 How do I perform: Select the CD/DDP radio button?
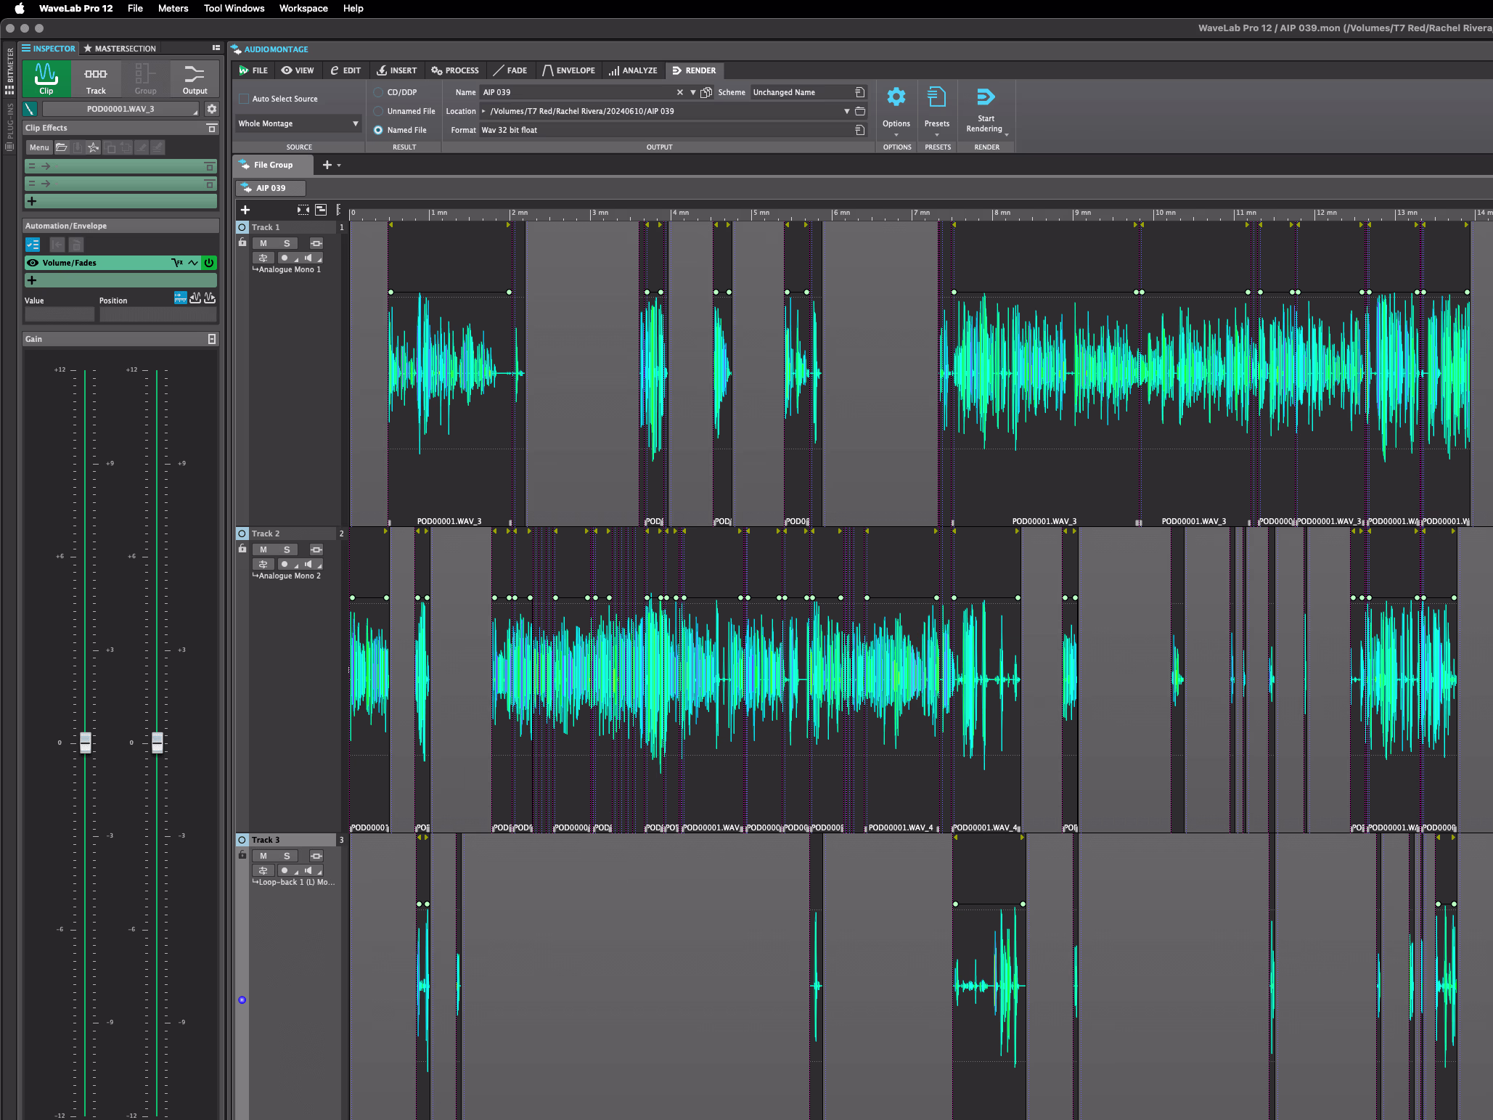click(x=378, y=92)
